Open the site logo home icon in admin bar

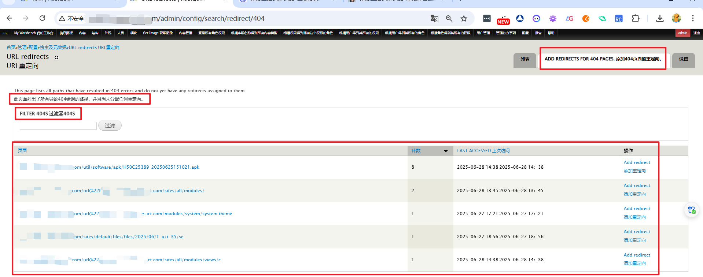point(5,33)
